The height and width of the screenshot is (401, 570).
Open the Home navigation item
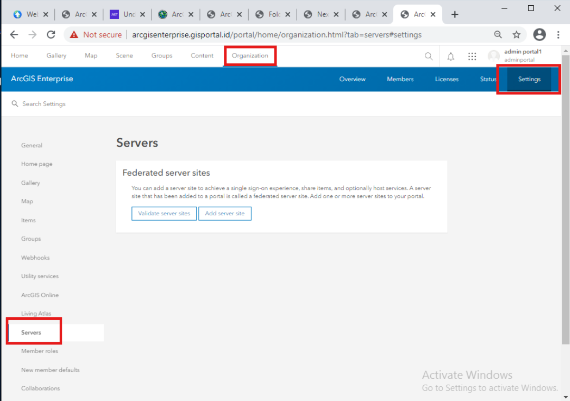pos(20,55)
